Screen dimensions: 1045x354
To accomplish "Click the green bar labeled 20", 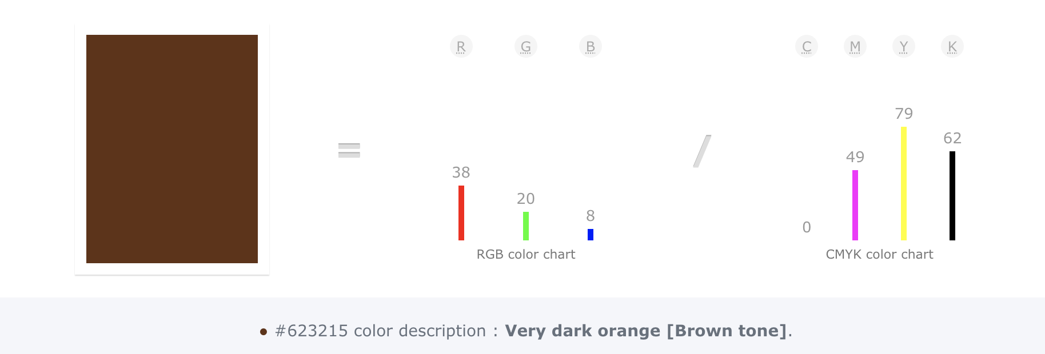I will (x=526, y=226).
